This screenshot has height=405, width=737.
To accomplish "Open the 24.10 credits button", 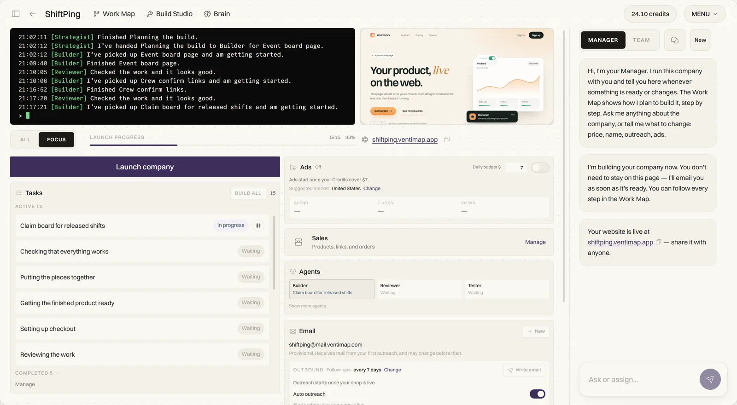I will pyautogui.click(x=650, y=14).
